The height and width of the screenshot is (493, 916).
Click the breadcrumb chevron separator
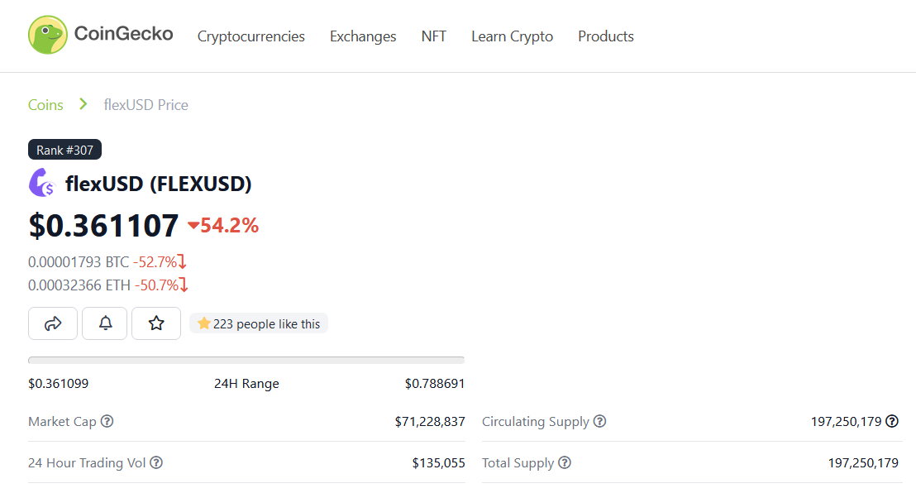83,104
